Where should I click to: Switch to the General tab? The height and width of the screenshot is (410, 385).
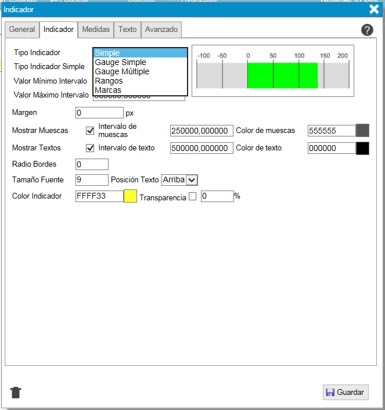22,30
